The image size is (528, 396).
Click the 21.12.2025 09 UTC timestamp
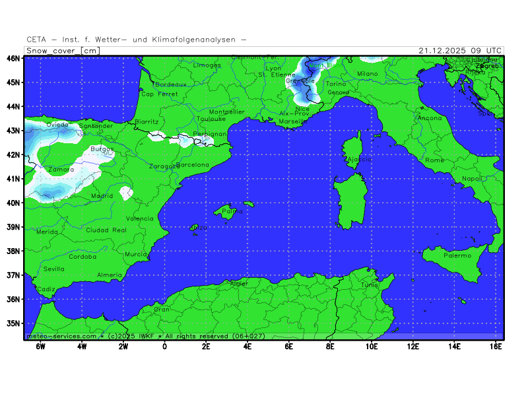pyautogui.click(x=460, y=51)
